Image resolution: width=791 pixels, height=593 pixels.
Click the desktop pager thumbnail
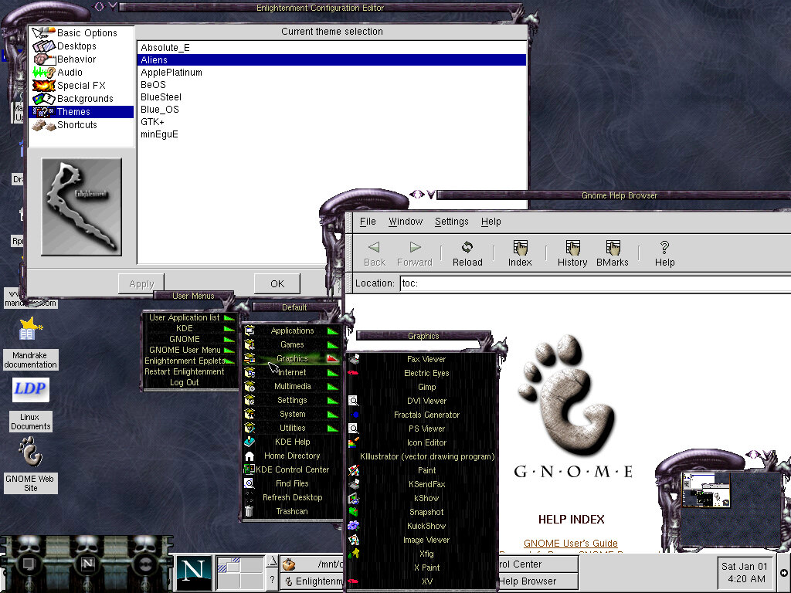705,490
